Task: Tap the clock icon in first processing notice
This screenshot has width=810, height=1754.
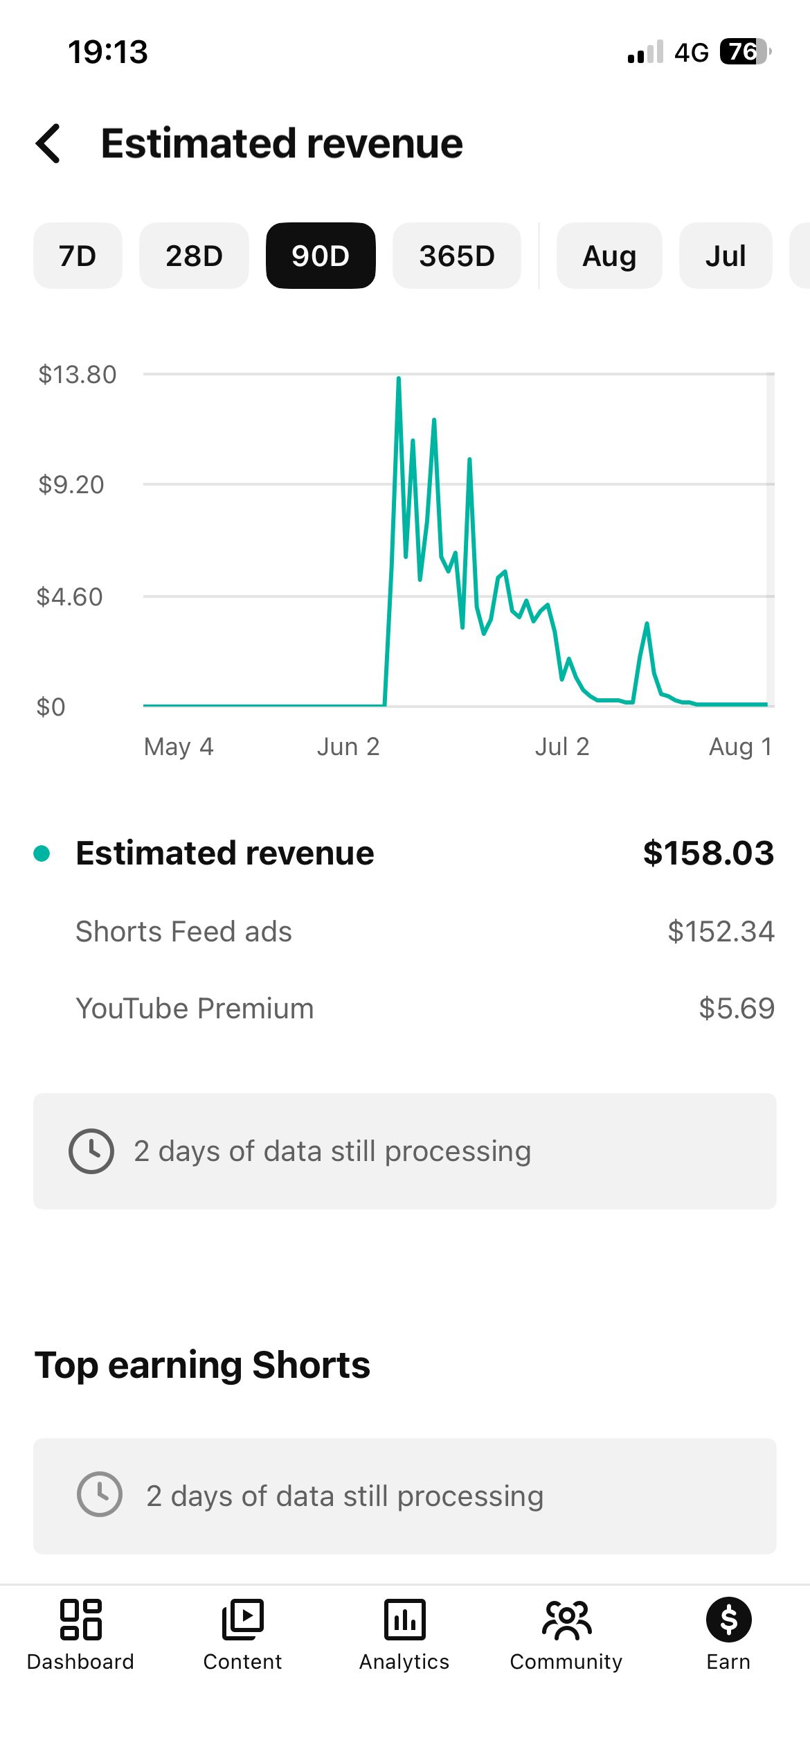Action: (91, 1151)
